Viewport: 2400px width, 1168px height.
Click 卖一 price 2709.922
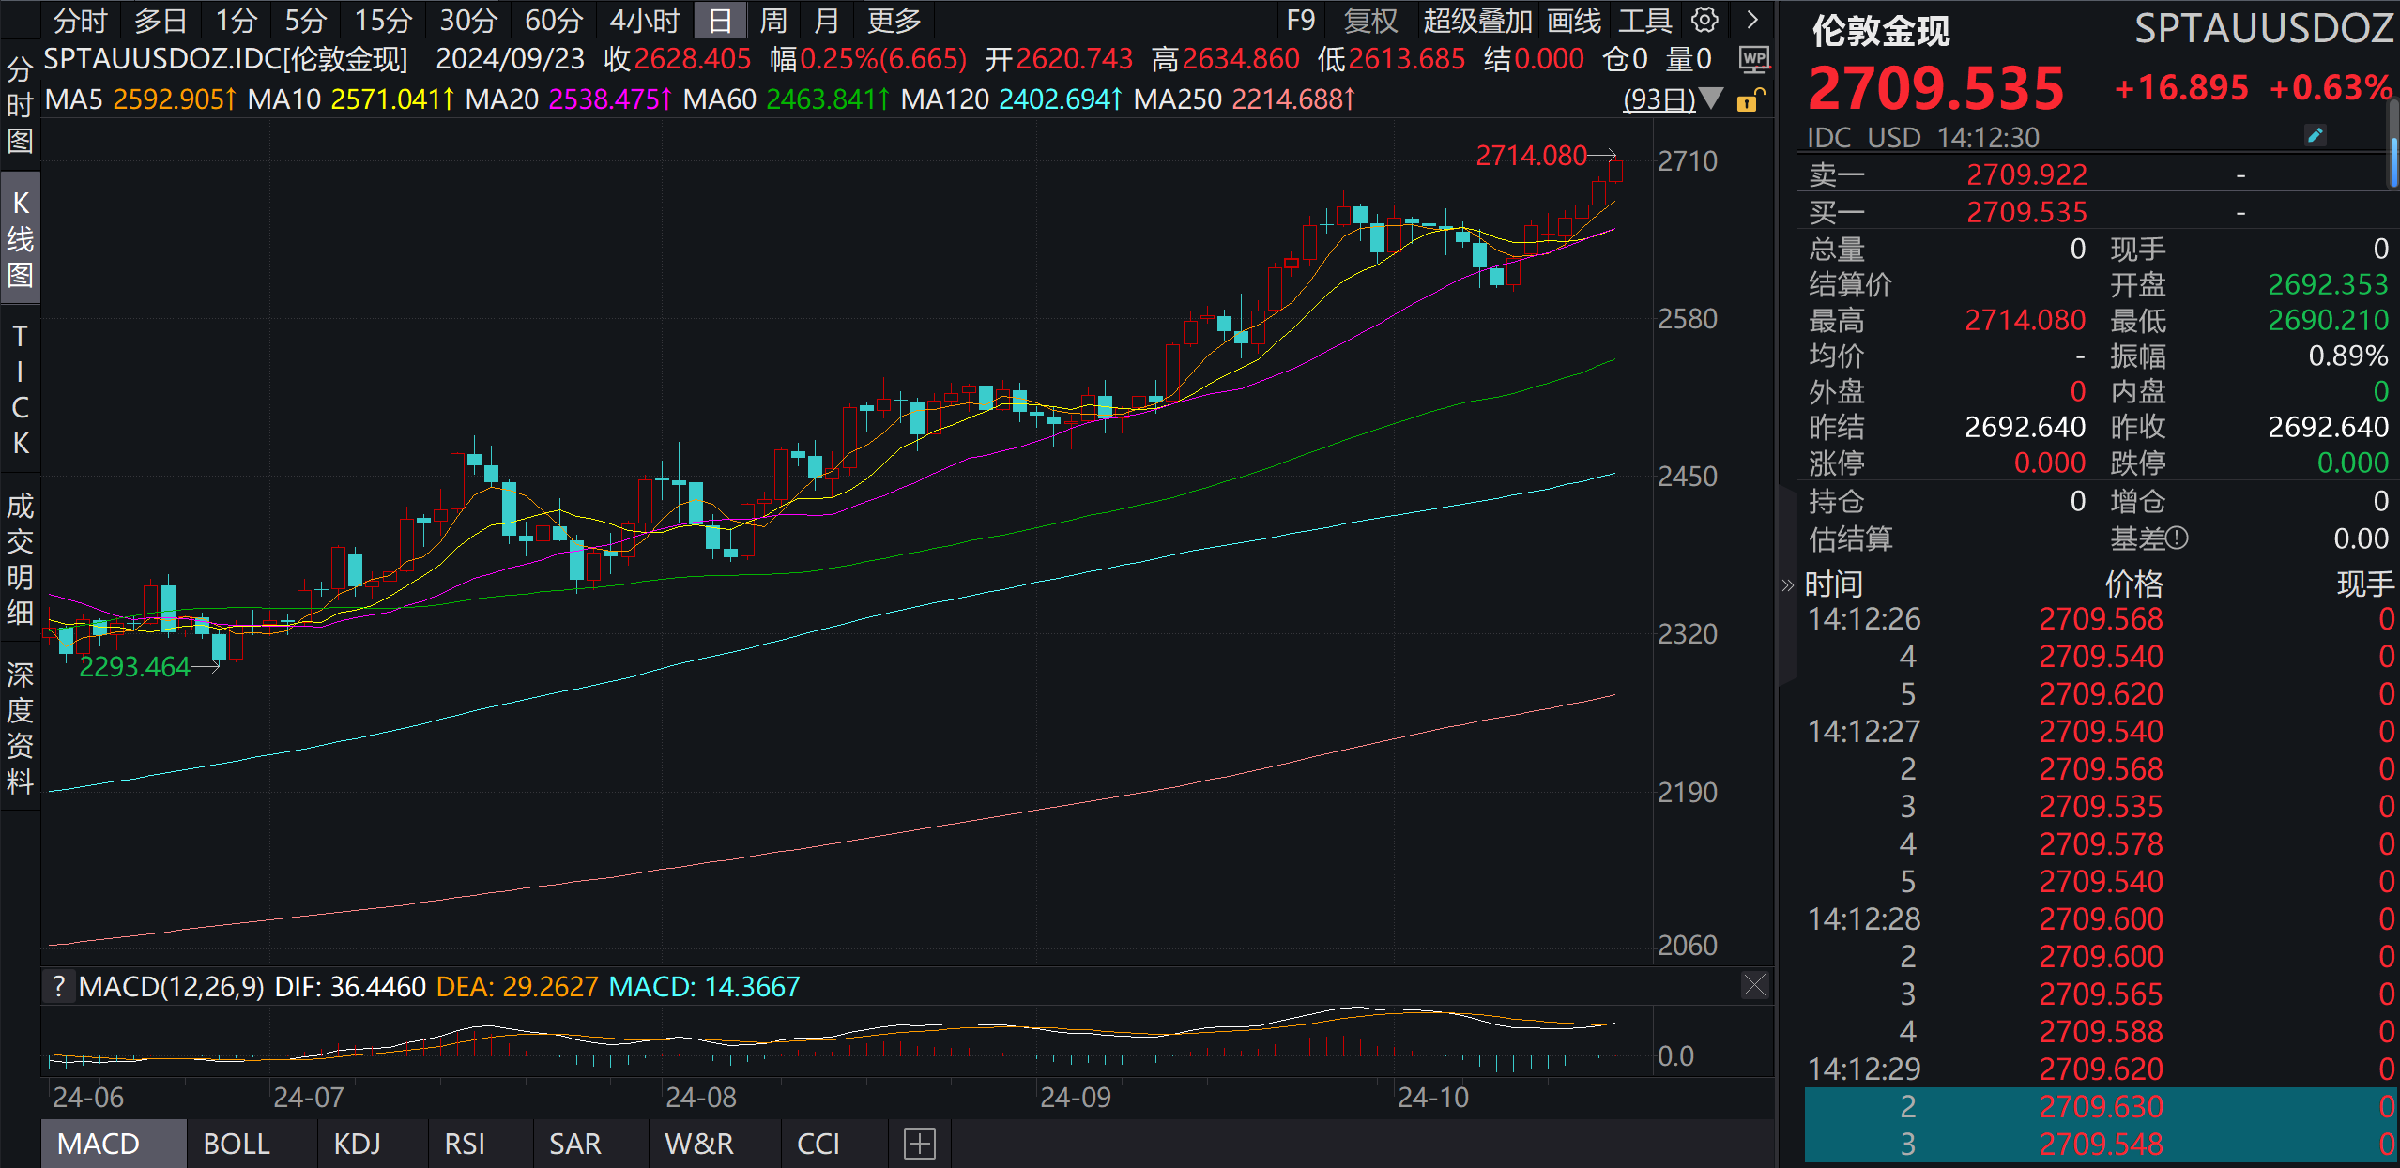(x=2026, y=174)
